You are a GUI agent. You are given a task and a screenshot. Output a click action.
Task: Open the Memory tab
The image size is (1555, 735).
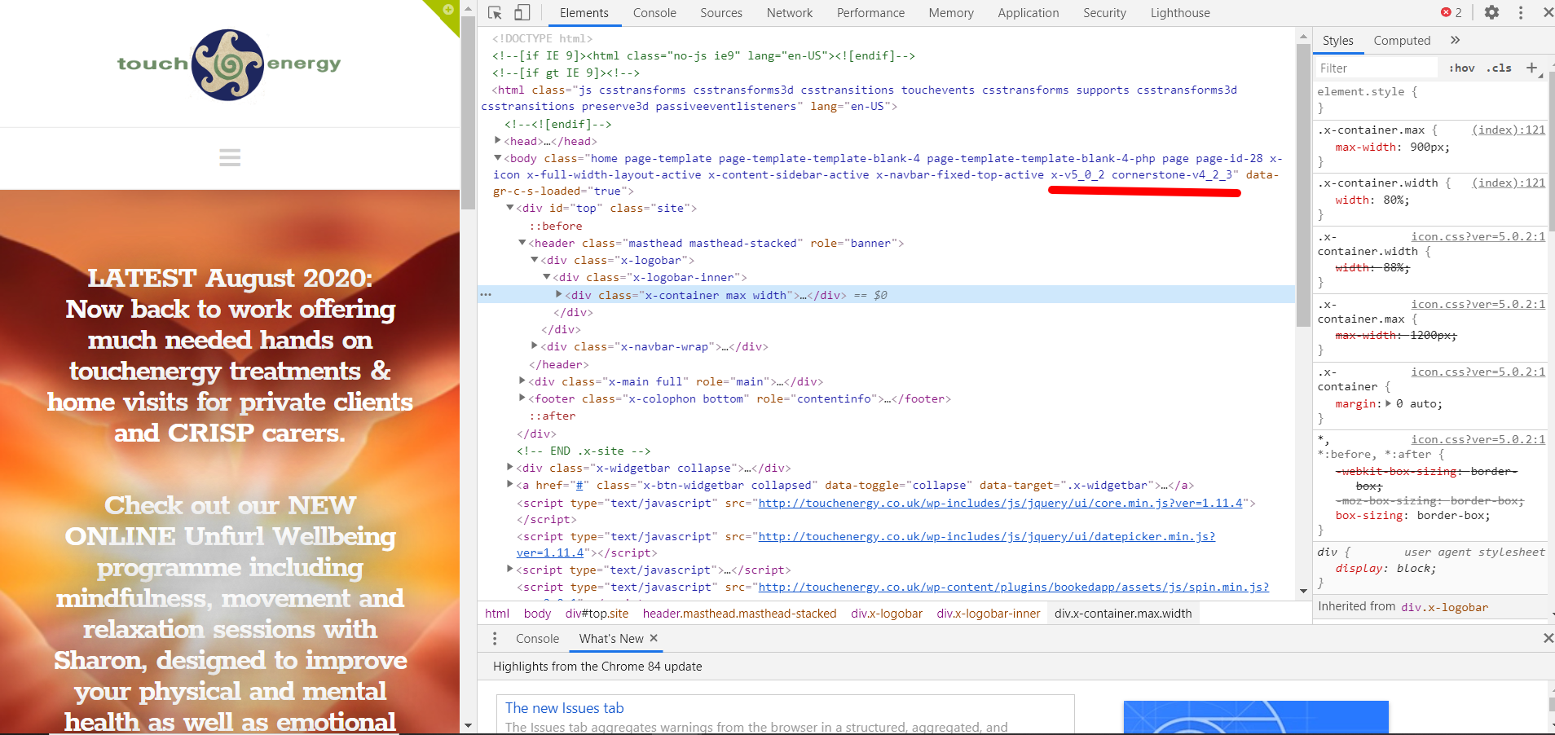(951, 13)
